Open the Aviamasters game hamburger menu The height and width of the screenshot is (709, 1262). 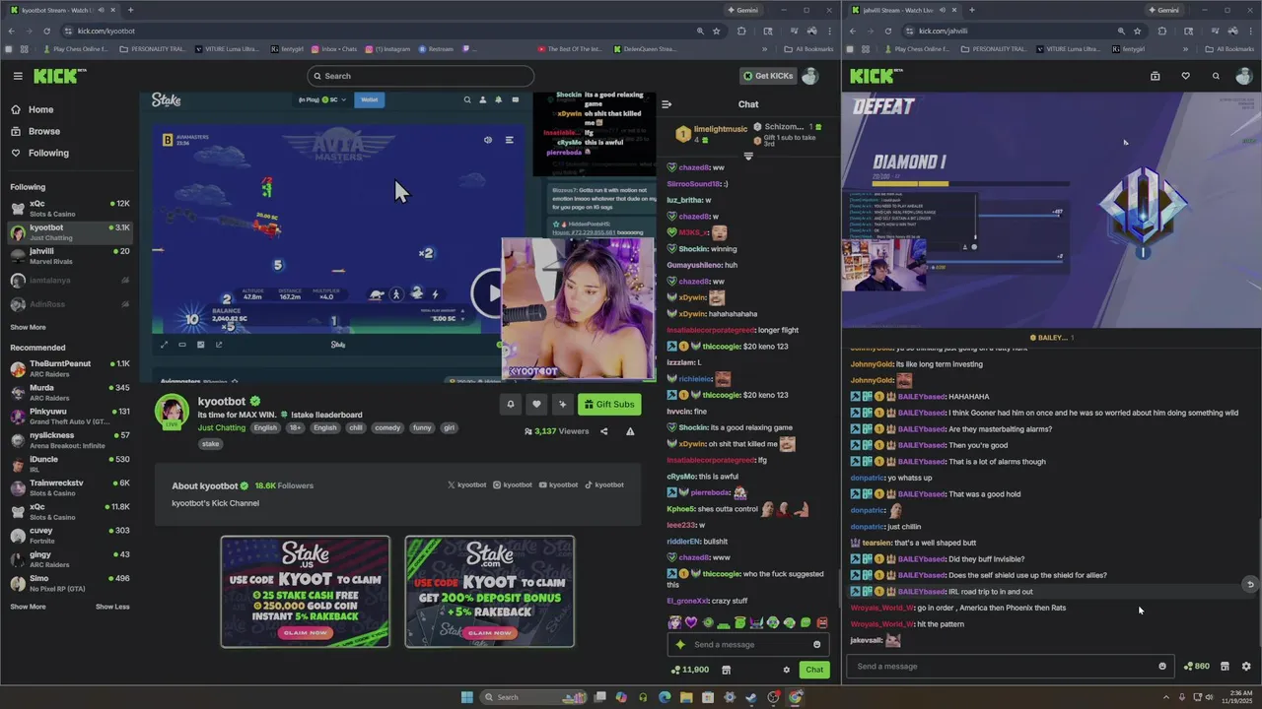509,140
